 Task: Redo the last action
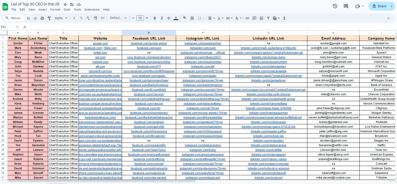point(35,18)
